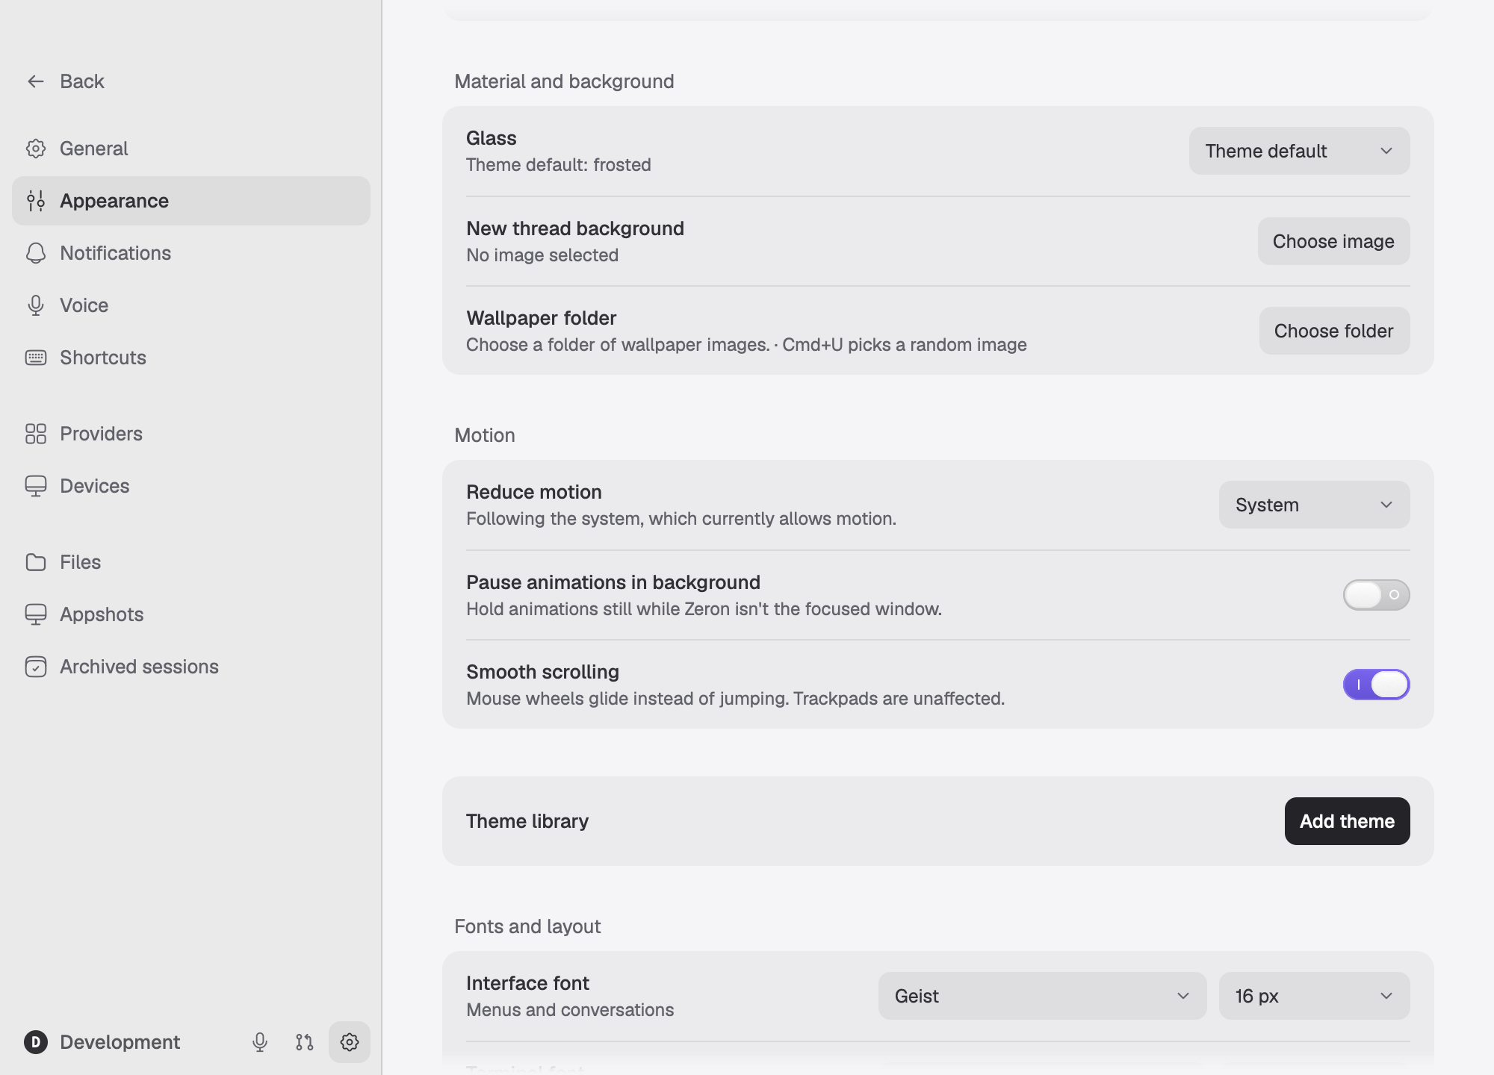Click the Development avatar badge
The image size is (1494, 1075).
tap(36, 1042)
